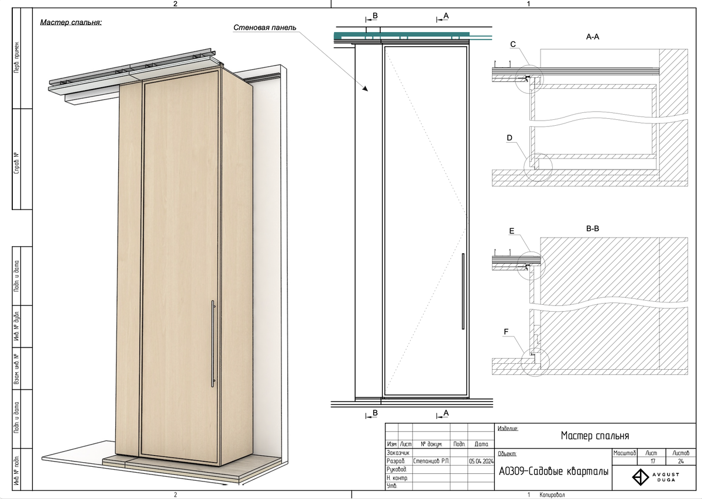Select the 'Копировал' text at bottom
The image size is (702, 499).
tap(553, 495)
